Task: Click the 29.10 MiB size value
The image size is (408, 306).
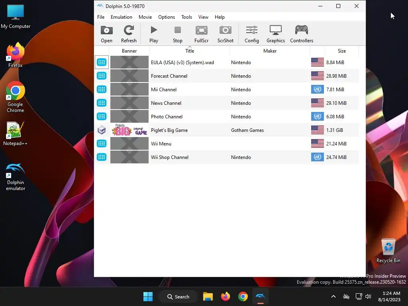Action: point(336,103)
